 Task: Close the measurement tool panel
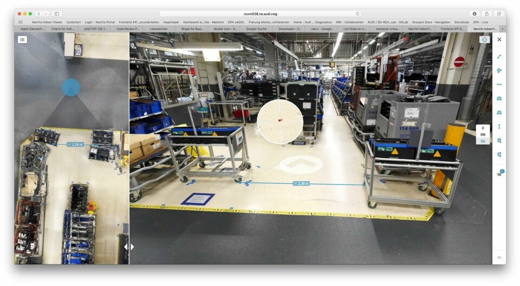(x=499, y=40)
